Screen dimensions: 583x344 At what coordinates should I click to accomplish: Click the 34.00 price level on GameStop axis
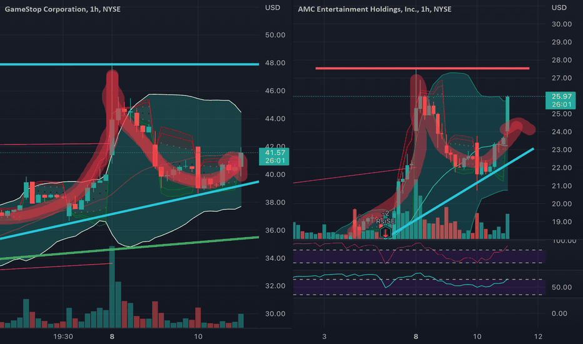(x=275, y=258)
